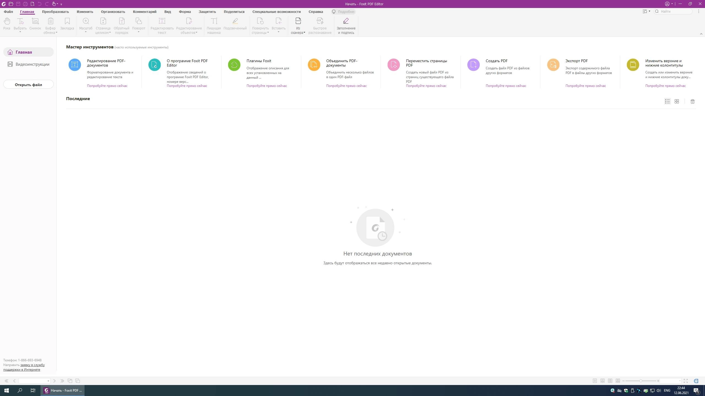Open the Справка tab

(x=316, y=12)
